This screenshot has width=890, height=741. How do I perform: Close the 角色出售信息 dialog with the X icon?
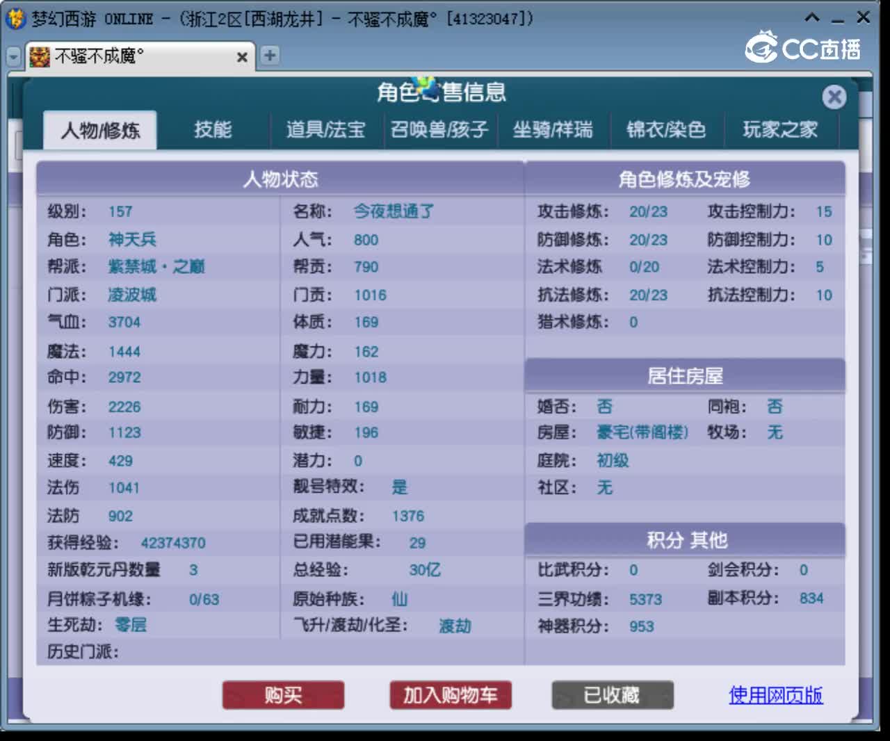(x=834, y=97)
